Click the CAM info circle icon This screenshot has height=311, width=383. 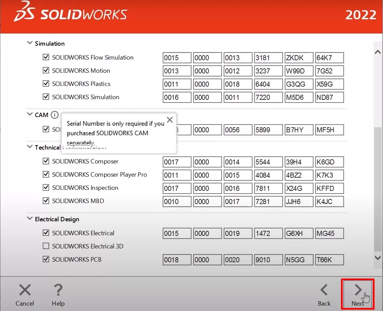[x=55, y=115]
